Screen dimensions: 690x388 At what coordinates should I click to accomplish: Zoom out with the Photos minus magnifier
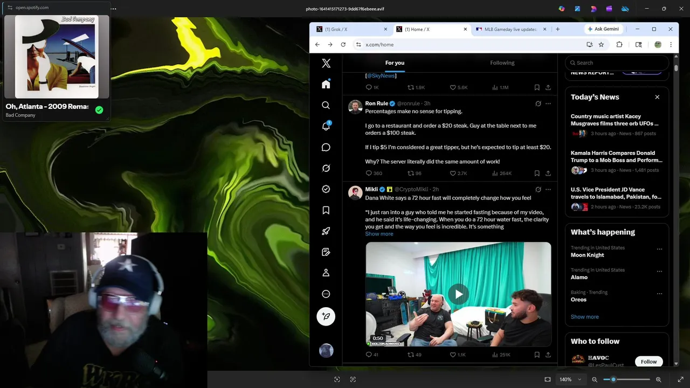tap(595, 379)
